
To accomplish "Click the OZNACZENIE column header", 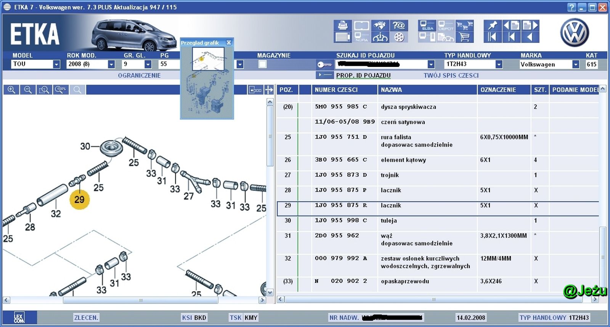I will tap(504, 90).
